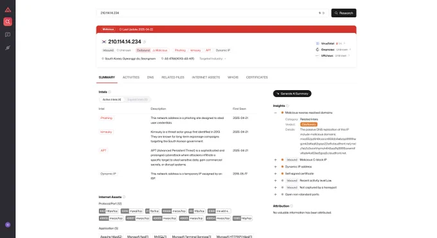Click the info icon beside Intels

pyautogui.click(x=109, y=92)
